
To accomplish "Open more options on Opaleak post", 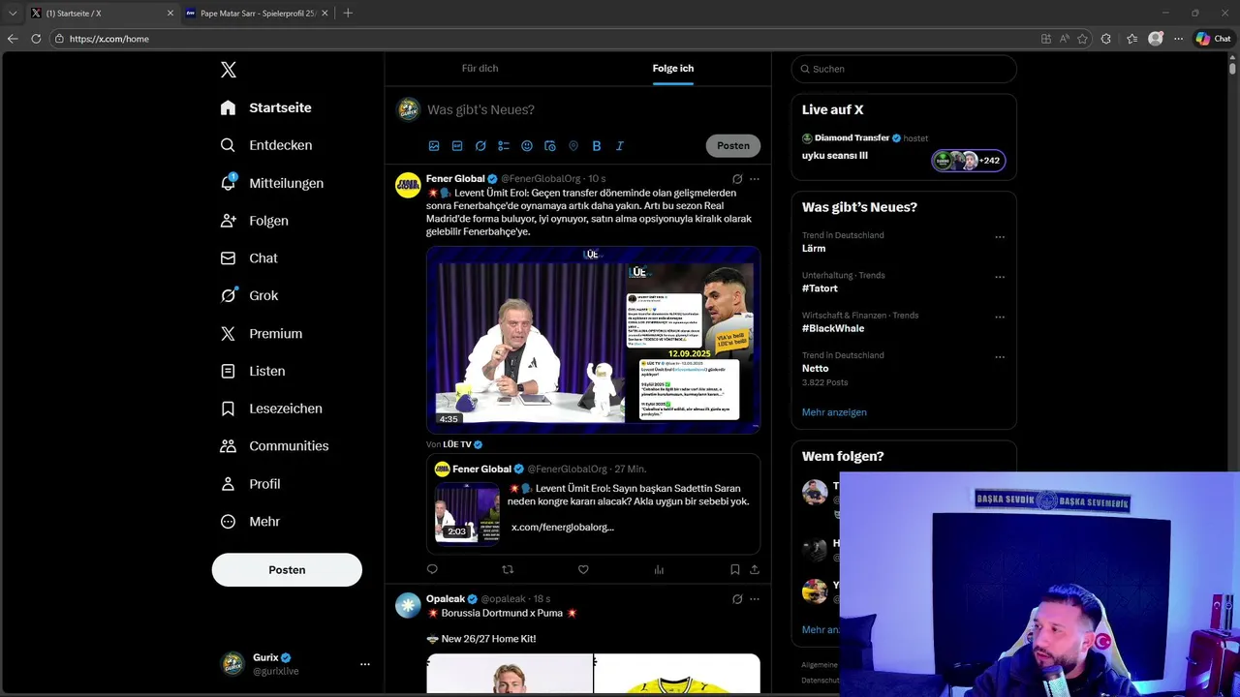I will coord(755,599).
